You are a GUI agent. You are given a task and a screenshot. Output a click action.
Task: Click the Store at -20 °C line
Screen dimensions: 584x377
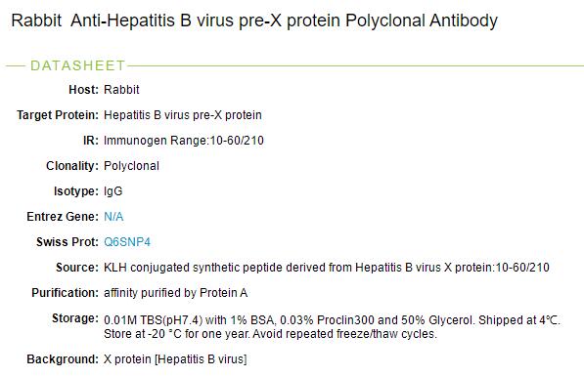[270, 334]
